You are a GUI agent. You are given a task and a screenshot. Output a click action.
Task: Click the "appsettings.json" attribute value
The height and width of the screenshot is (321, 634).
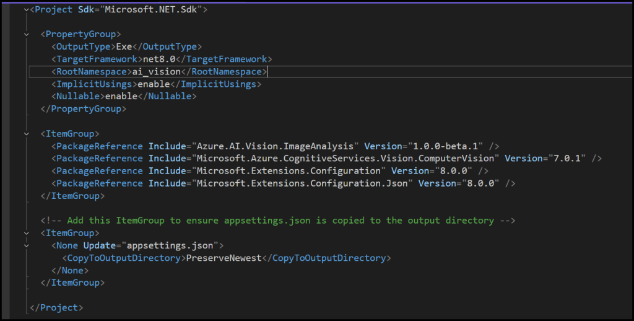pyautogui.click(x=170, y=246)
